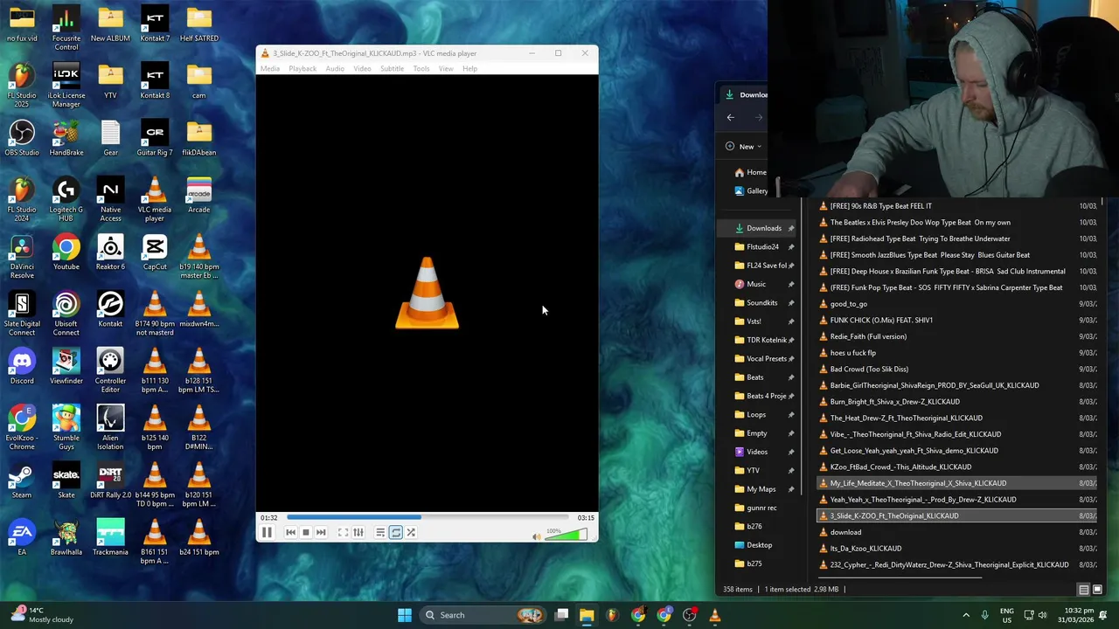
Task: Open the Focusrite Control desktop icon
Action: coord(66,28)
